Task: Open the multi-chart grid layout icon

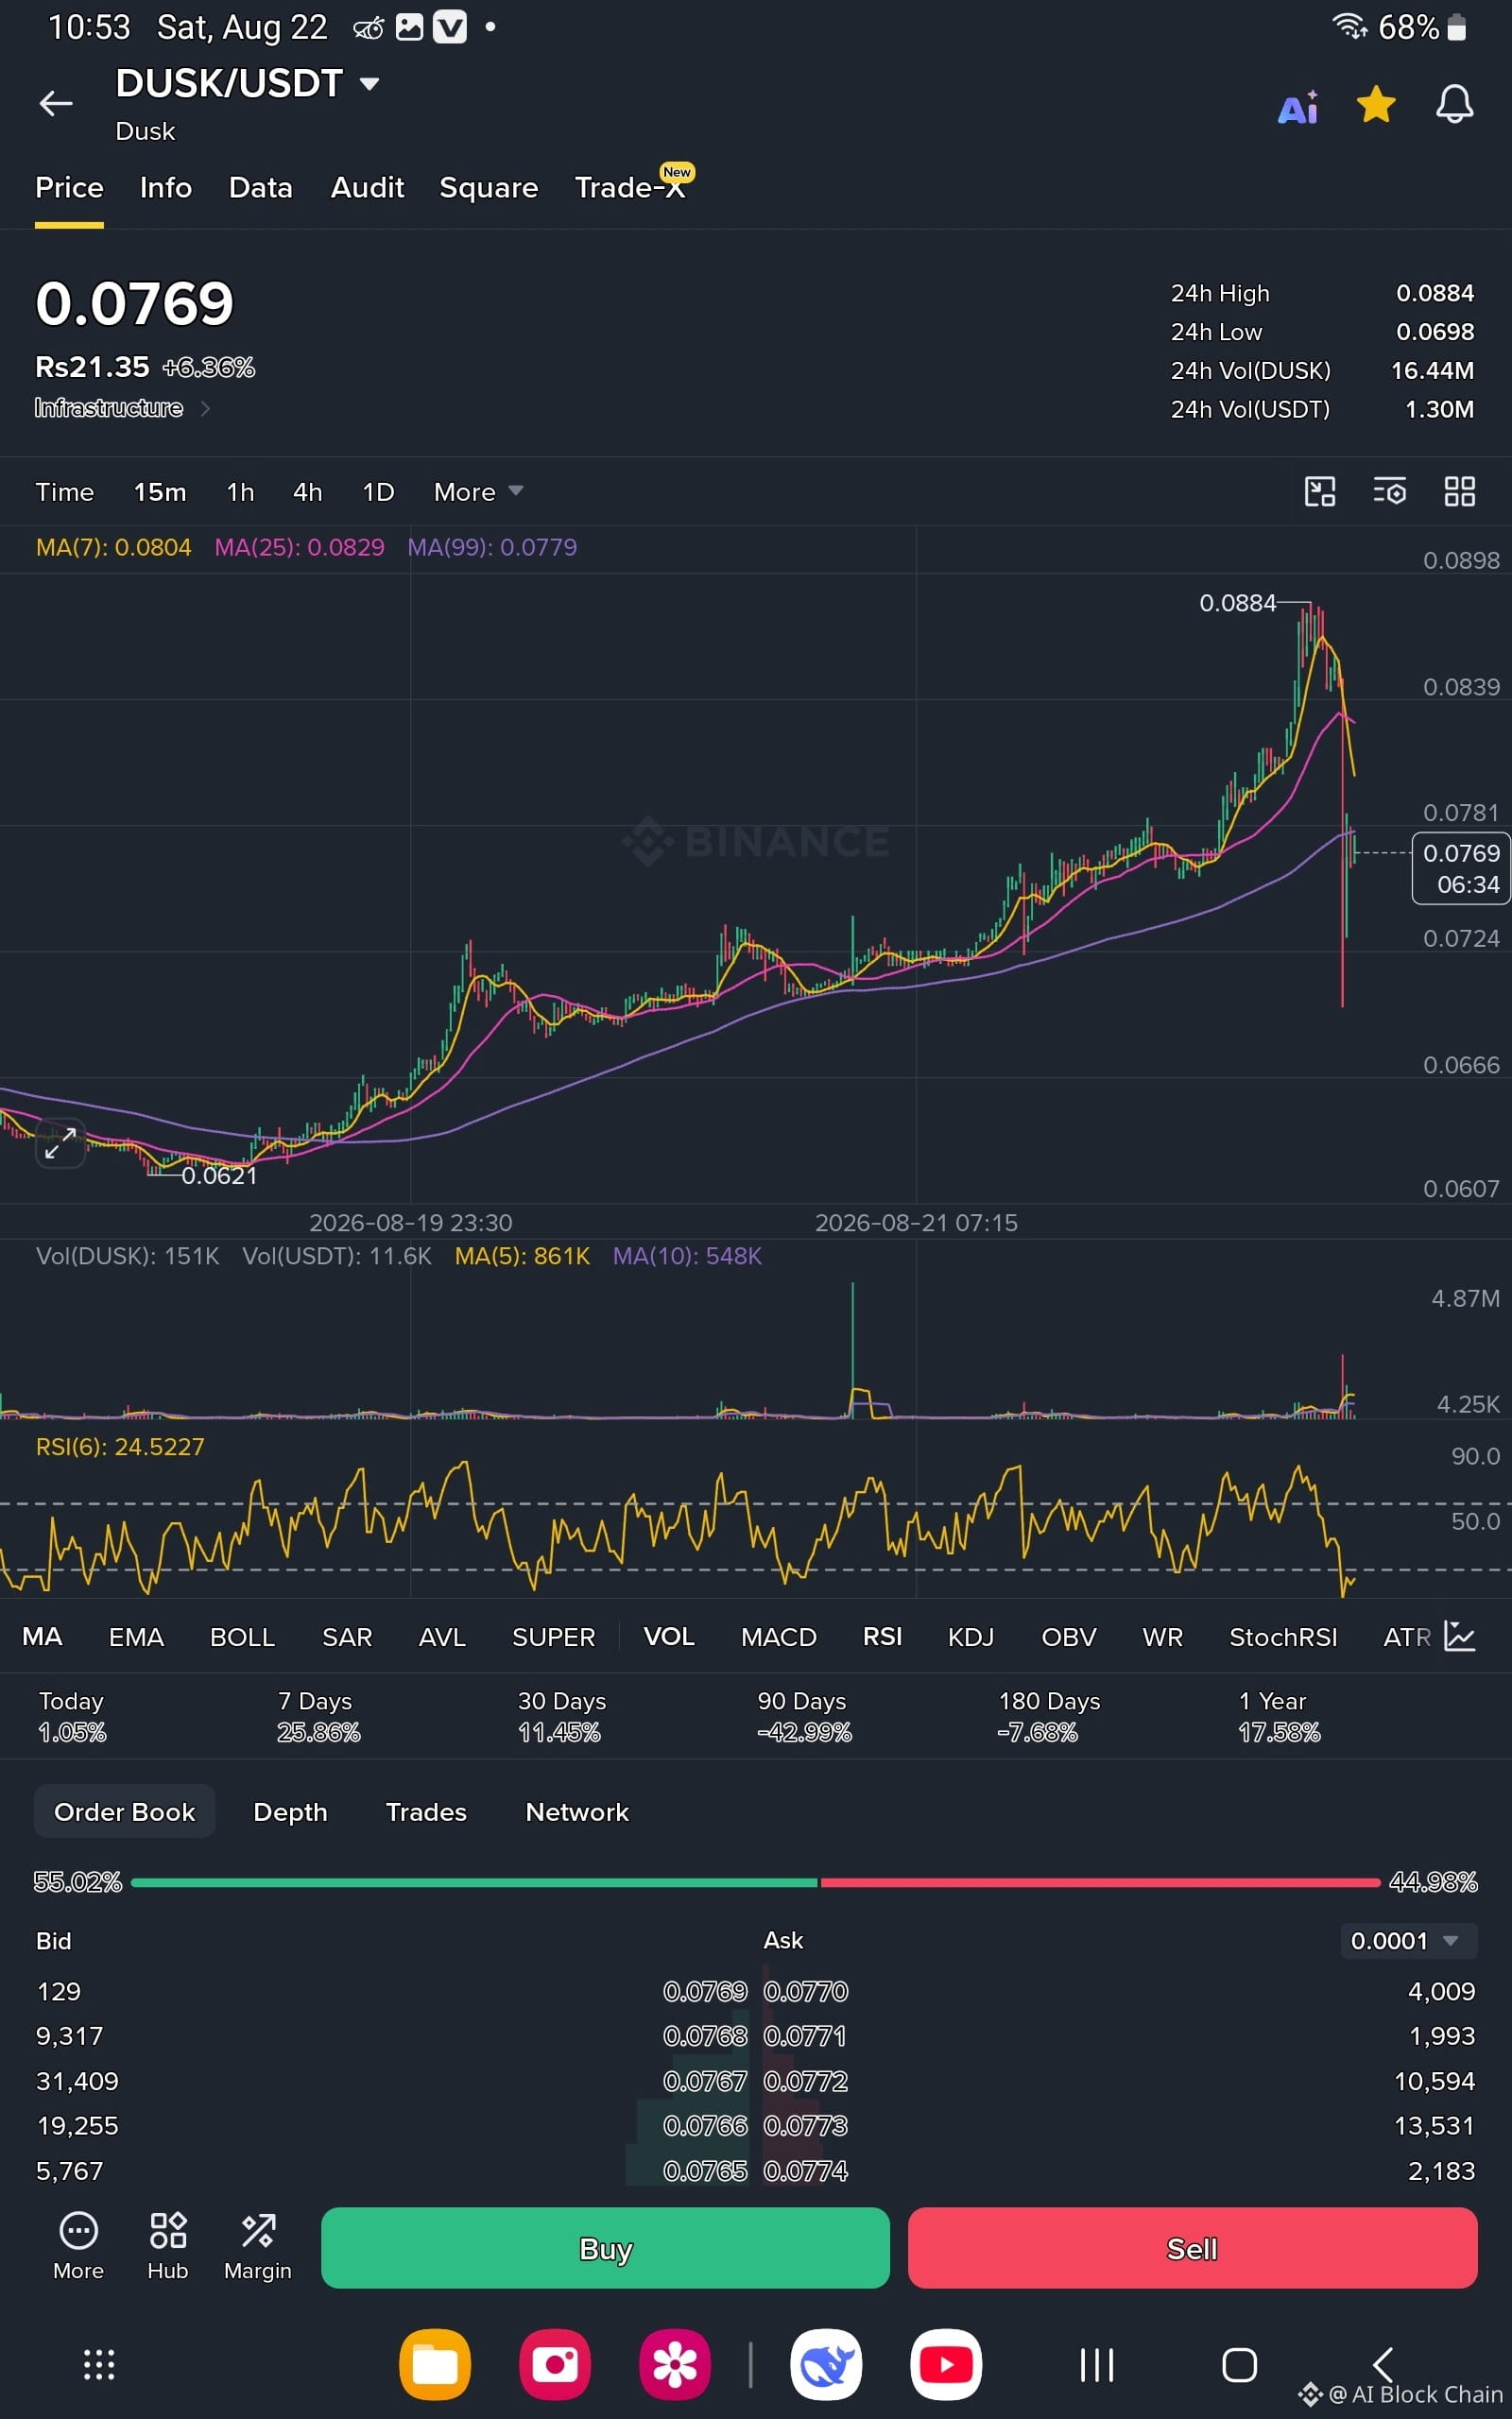Action: pos(1460,491)
